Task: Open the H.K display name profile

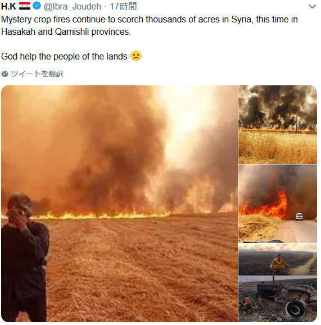Action: pos(8,6)
